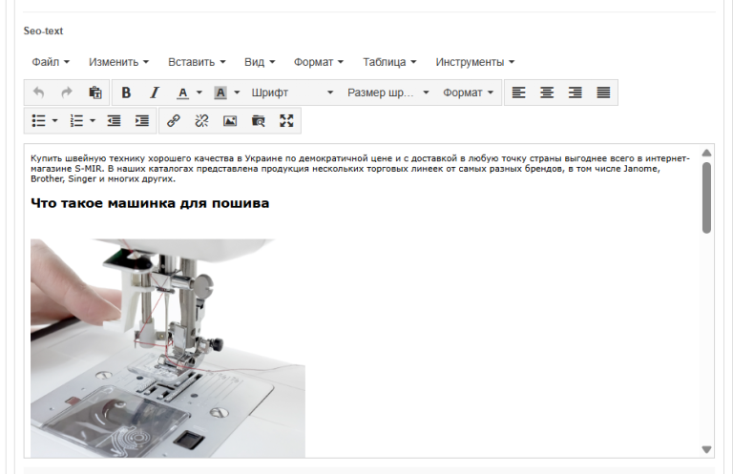The width and height of the screenshot is (733, 474).
Task: Apply background color with highlighted A icon
Action: coord(220,93)
